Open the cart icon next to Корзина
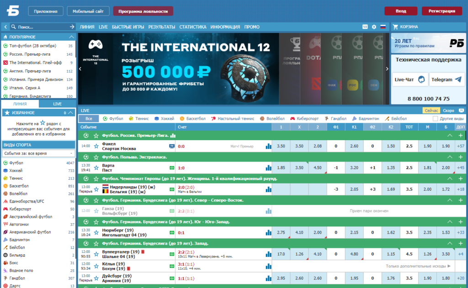The height and width of the screenshot is (288, 468). [x=395, y=27]
